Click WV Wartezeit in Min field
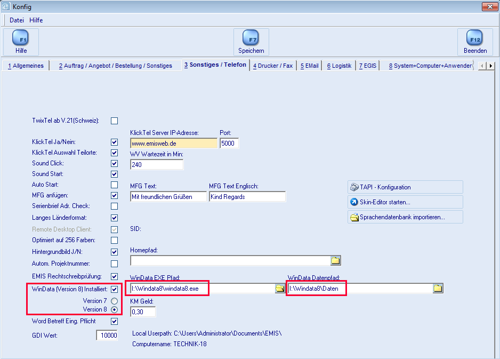500x359 pixels. [x=157, y=165]
